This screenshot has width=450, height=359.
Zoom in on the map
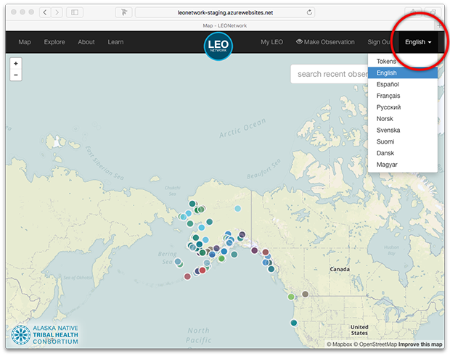click(16, 64)
